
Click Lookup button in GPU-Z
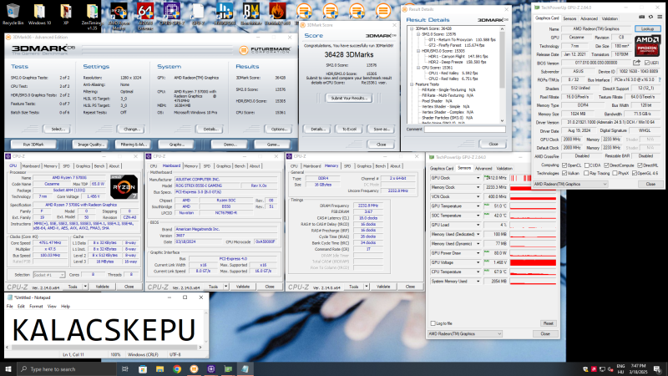pos(648,28)
